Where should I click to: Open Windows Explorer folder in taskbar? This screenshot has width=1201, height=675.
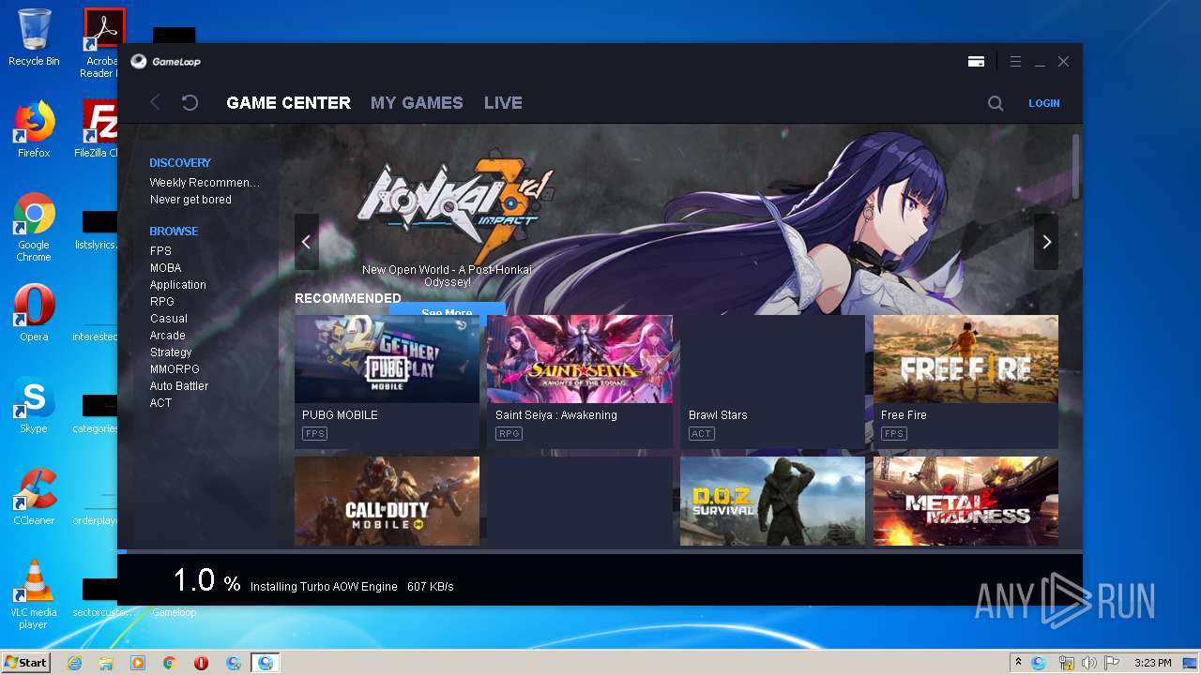click(x=106, y=663)
